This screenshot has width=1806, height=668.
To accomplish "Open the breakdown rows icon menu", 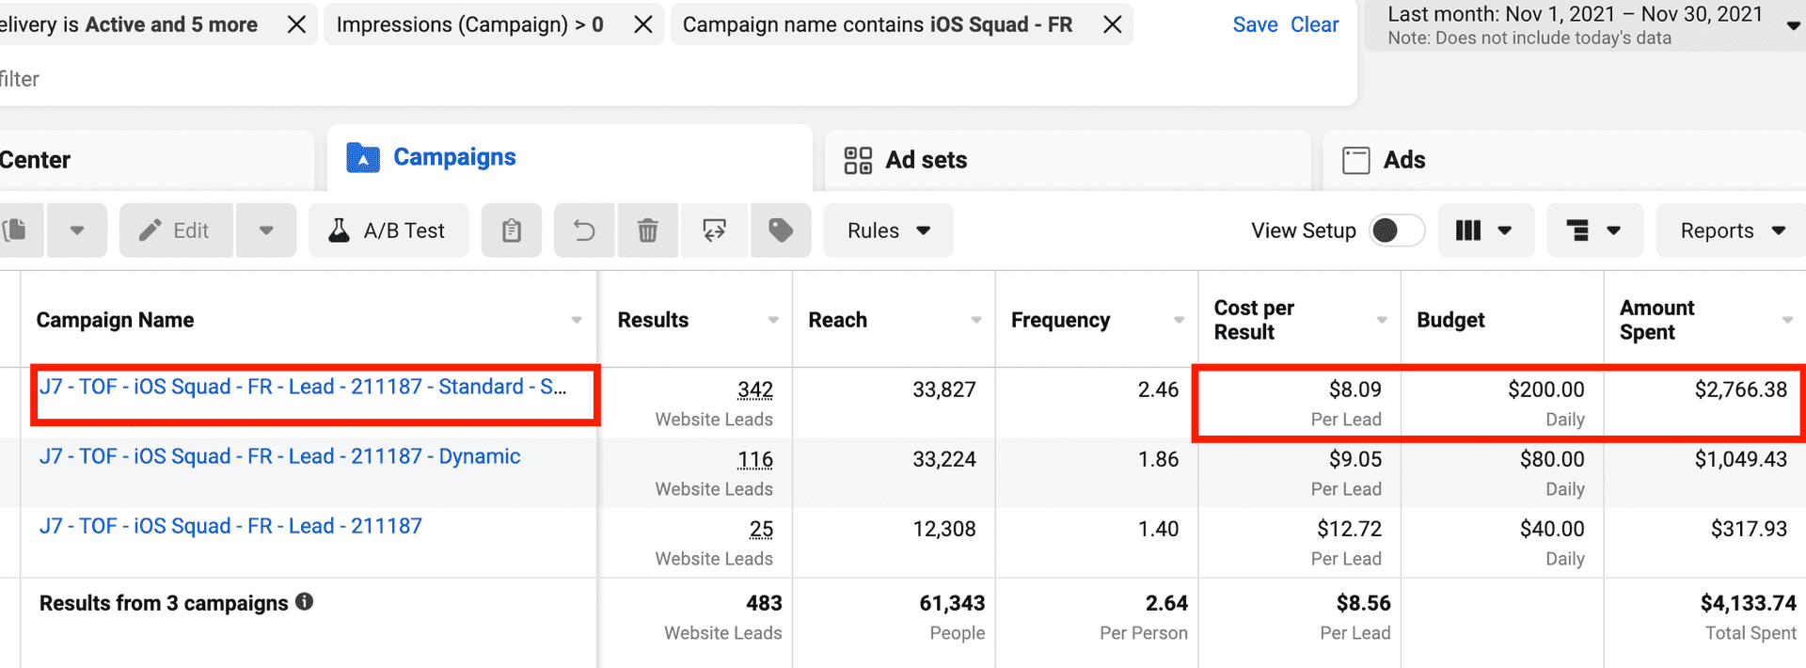I will [1593, 231].
